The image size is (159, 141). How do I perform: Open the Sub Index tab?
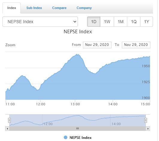tap(34, 8)
